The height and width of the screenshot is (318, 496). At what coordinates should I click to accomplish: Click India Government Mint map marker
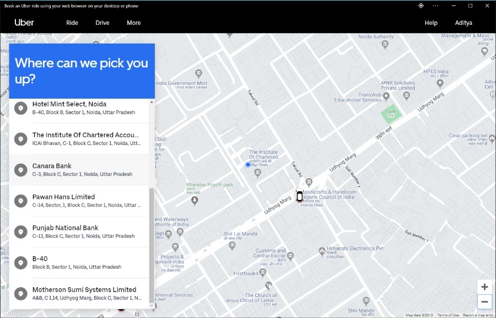[198, 74]
